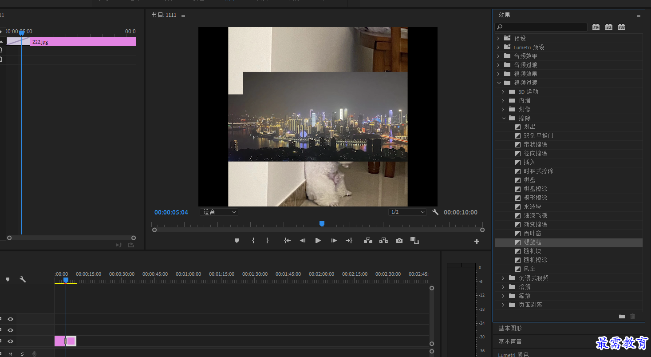The image size is (651, 357).
Task: Filter by 32-bit color effects icon
Action: (609, 27)
